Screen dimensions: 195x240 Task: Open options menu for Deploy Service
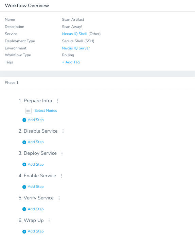coord(62,153)
